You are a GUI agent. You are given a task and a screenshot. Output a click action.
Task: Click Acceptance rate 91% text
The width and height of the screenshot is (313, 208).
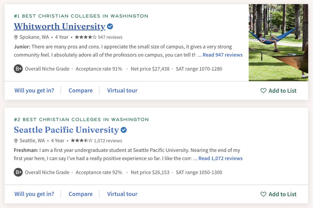pyautogui.click(x=99, y=69)
